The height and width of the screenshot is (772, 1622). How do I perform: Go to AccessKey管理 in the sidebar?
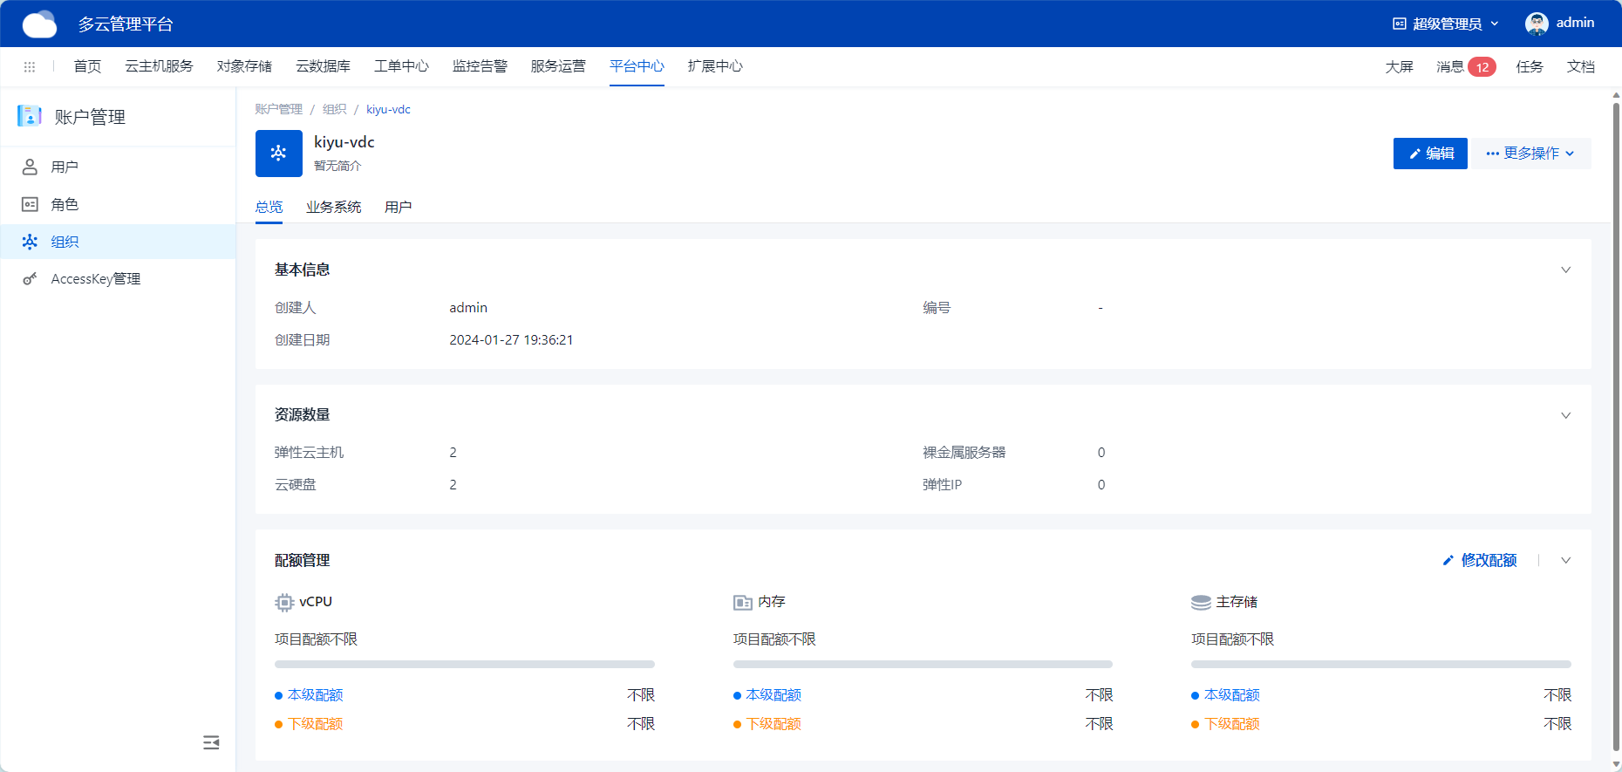coord(95,279)
